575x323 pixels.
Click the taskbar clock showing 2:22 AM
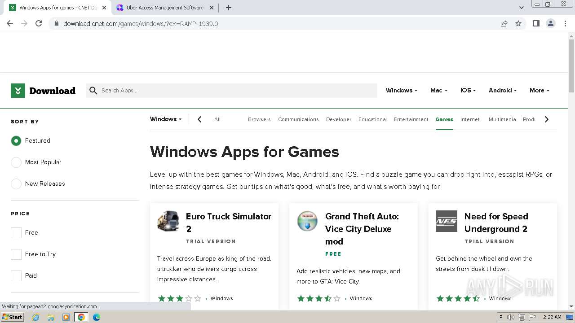(x=552, y=317)
